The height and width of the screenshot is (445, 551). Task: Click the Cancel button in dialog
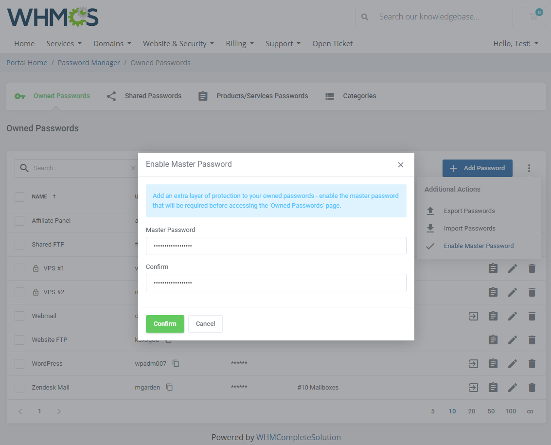click(x=205, y=324)
